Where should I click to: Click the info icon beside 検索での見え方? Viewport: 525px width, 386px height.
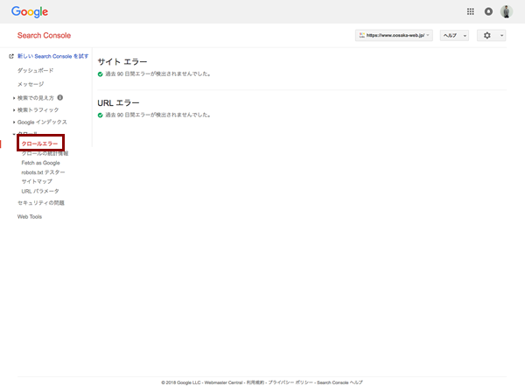(59, 97)
